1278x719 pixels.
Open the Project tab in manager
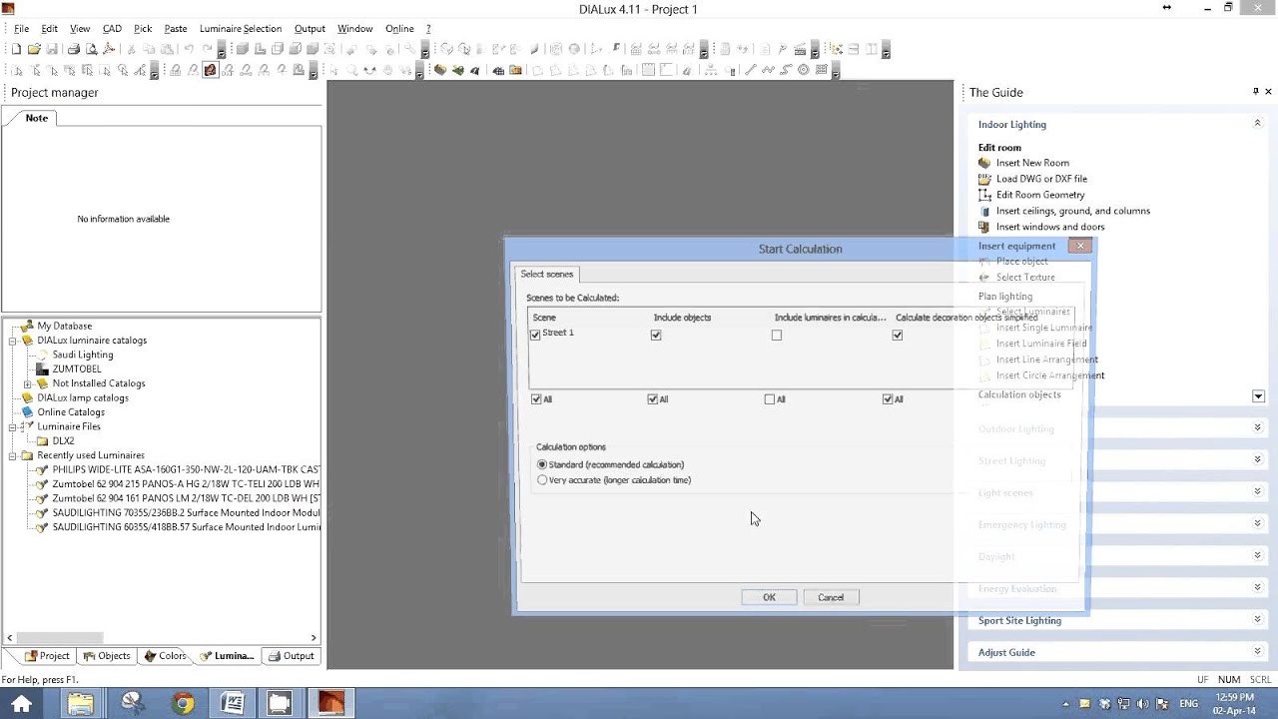click(47, 656)
